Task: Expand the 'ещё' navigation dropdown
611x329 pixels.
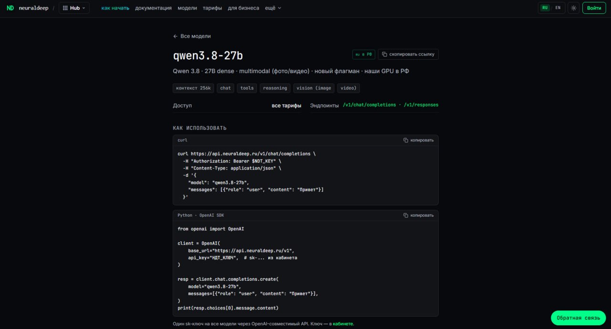Action: pos(273,8)
